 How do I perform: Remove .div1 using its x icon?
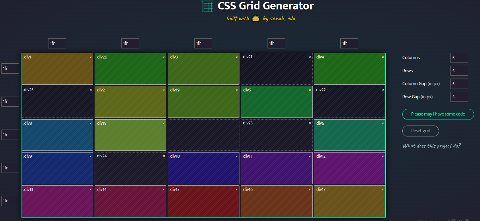[91, 57]
